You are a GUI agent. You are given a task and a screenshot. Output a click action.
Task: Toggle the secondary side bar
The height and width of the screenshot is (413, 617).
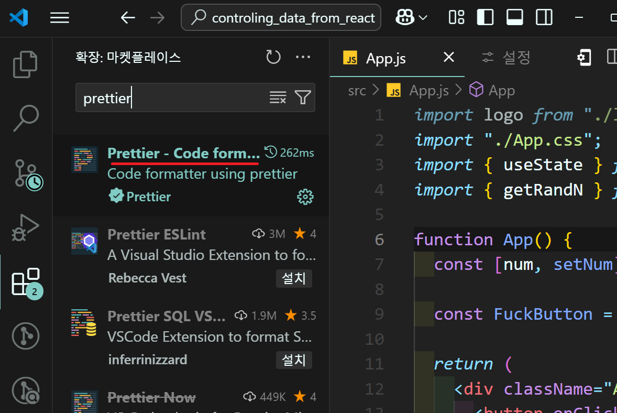point(544,17)
